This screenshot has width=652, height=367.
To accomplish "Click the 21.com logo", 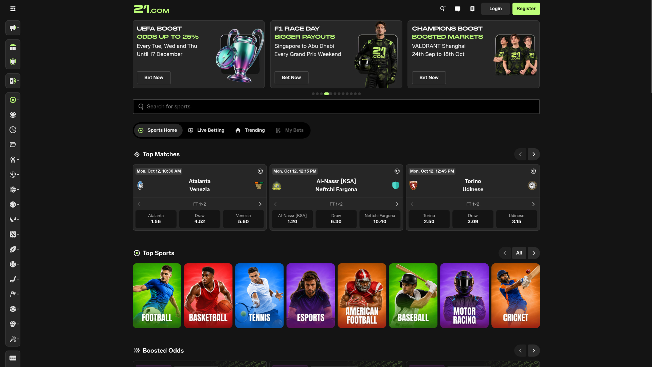I will (151, 9).
